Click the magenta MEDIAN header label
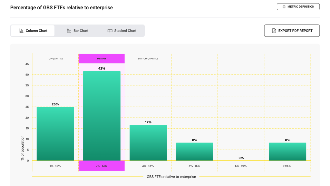The image size is (330, 186). (x=102, y=59)
